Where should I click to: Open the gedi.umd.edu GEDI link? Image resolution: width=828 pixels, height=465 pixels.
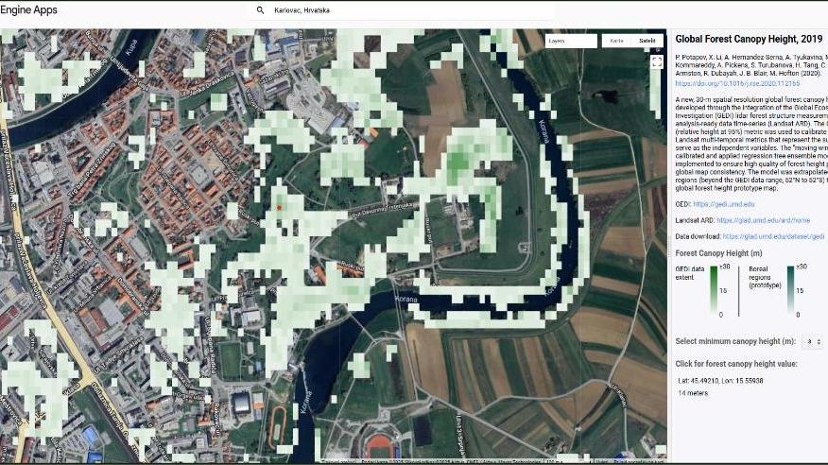(x=724, y=204)
